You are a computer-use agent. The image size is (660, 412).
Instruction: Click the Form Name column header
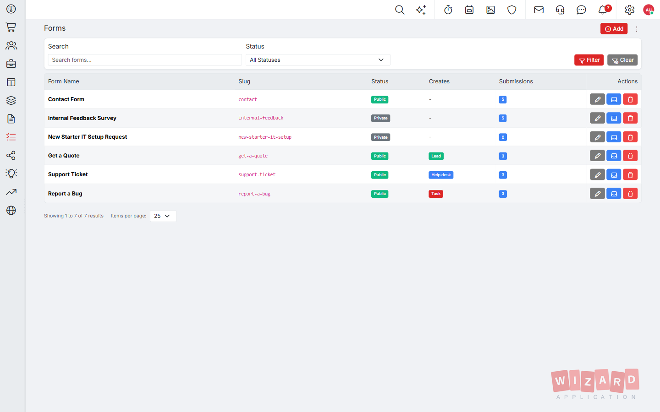click(64, 81)
